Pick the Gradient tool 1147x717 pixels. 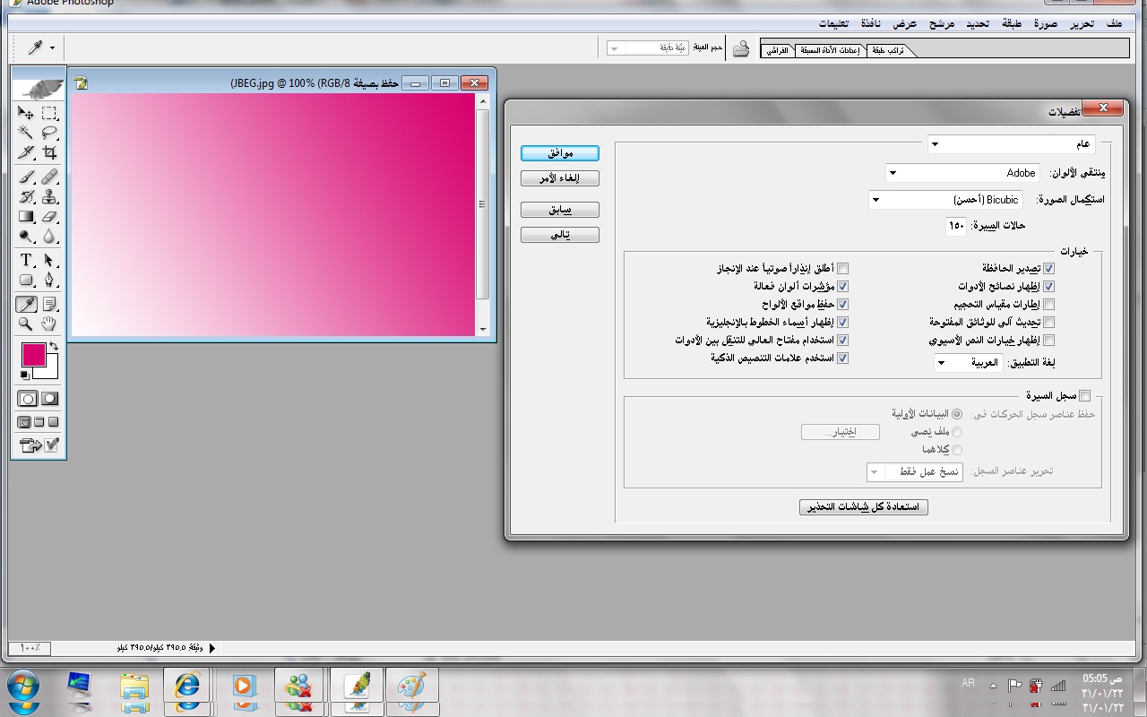[x=26, y=217]
